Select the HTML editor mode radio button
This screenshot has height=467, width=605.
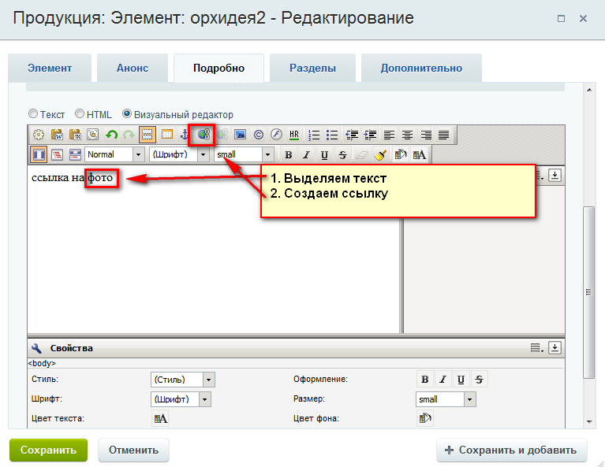tap(80, 114)
